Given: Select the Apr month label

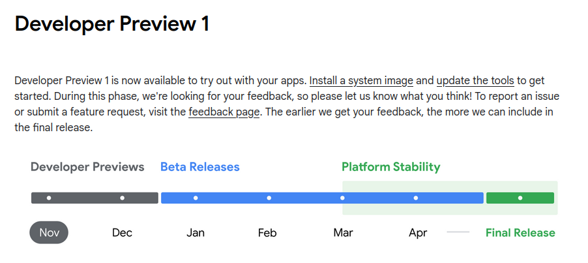Looking at the screenshot, I should coord(418,233).
